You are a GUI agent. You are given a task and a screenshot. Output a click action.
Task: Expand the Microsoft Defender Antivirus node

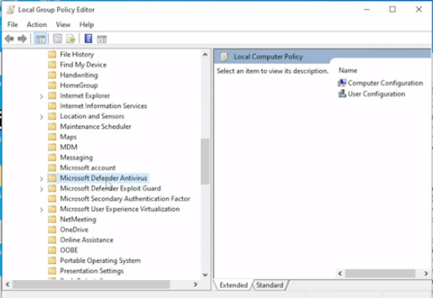pos(42,178)
